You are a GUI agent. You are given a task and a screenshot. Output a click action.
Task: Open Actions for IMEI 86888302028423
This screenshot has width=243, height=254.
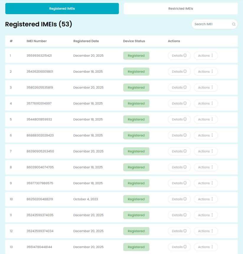pyautogui.click(x=206, y=135)
